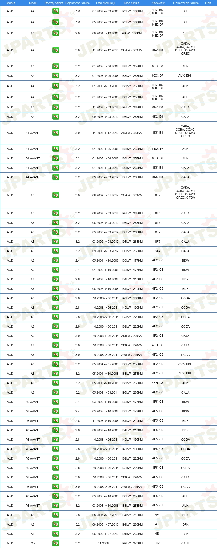217x548 pixels.
Task: Click the Q5 model cell
Action: click(x=33, y=543)
